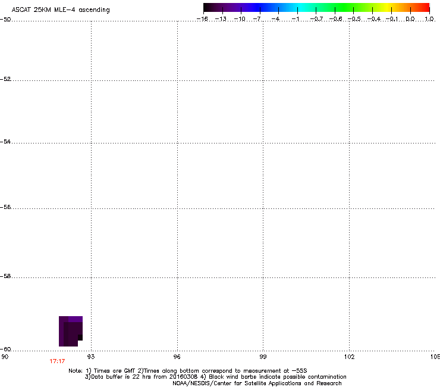Click the latitude label -50
Viewport: 440px width, 387px height.
tap(5, 20)
